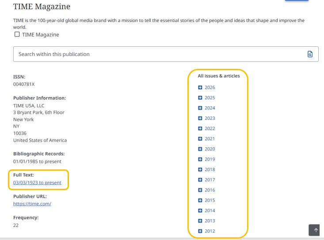Click the Search within this publication field
Viewport: 324px width, 240px height.
pyautogui.click(x=159, y=54)
